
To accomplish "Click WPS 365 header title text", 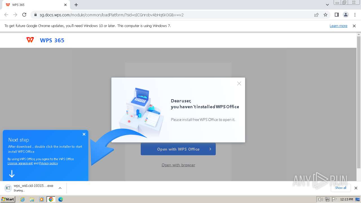I will tap(52, 40).
